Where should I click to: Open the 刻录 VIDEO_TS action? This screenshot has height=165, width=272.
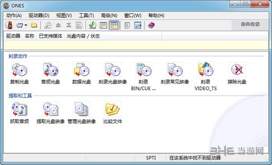pos(206,76)
